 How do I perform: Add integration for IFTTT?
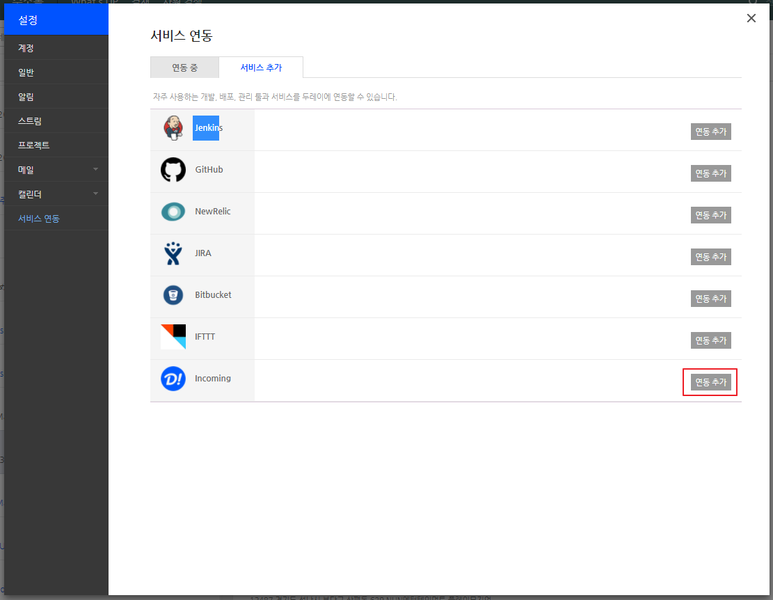coord(710,340)
